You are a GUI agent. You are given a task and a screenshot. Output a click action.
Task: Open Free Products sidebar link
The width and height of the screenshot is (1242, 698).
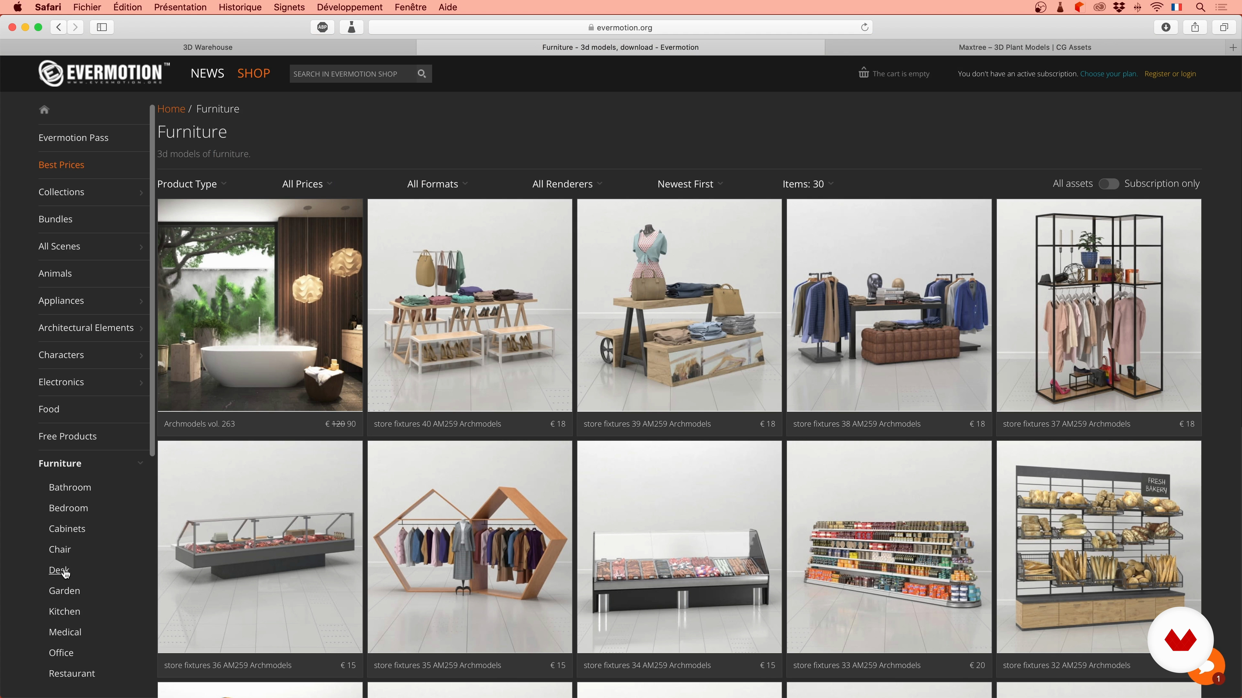68,436
